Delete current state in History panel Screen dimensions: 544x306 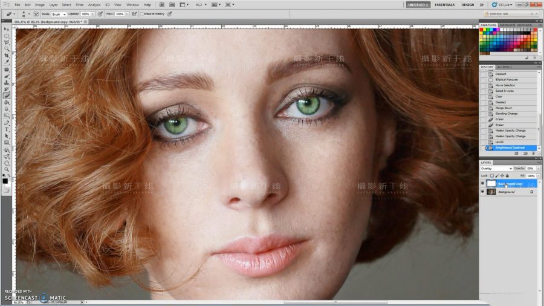tap(534, 153)
